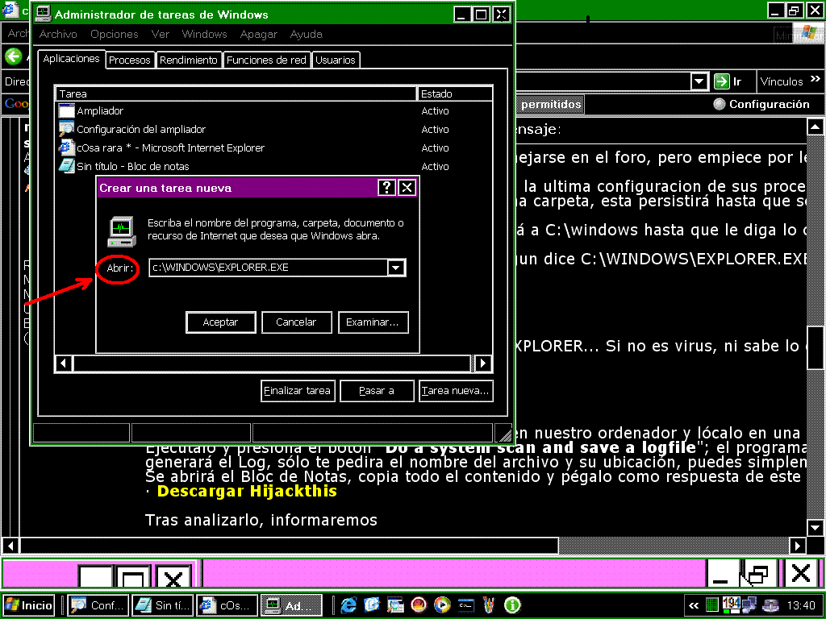
Task: Click the green Task Manager tray icon
Action: click(711, 605)
